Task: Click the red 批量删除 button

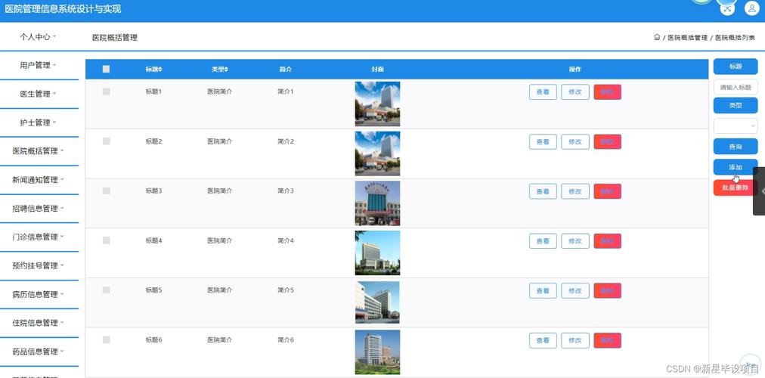Action: 735,187
